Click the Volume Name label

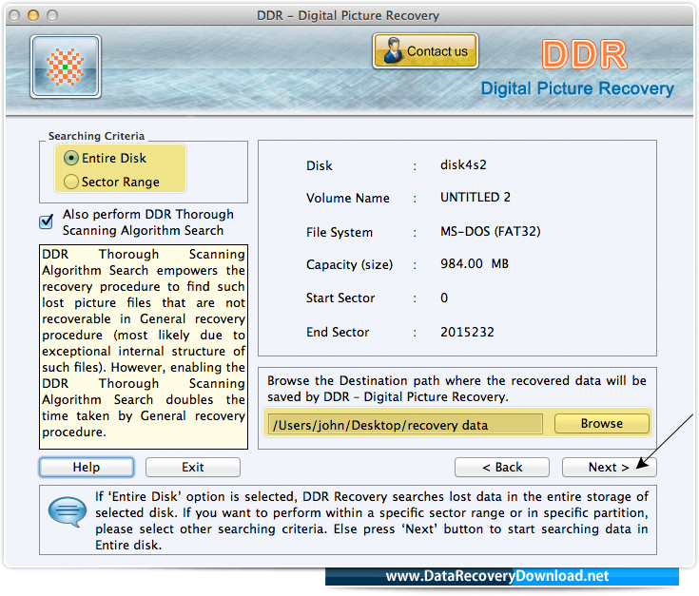pos(348,198)
